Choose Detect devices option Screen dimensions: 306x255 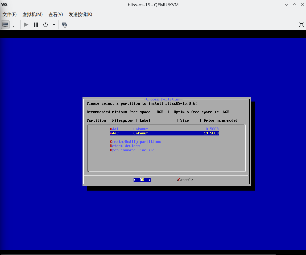pos(125,146)
